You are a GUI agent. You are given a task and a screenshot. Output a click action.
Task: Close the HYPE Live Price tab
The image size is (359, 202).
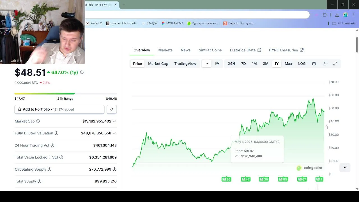(x=115, y=5)
